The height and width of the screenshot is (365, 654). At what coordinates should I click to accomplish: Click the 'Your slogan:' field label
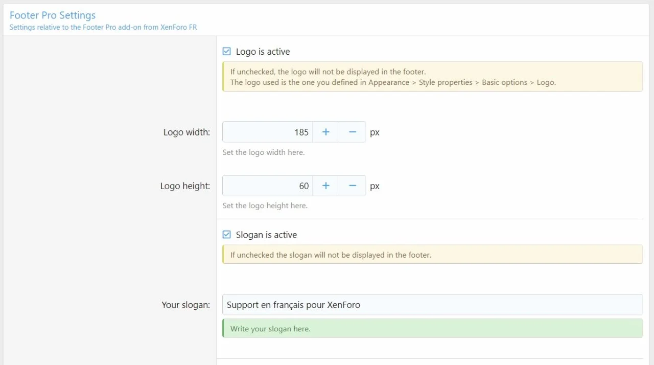click(185, 305)
